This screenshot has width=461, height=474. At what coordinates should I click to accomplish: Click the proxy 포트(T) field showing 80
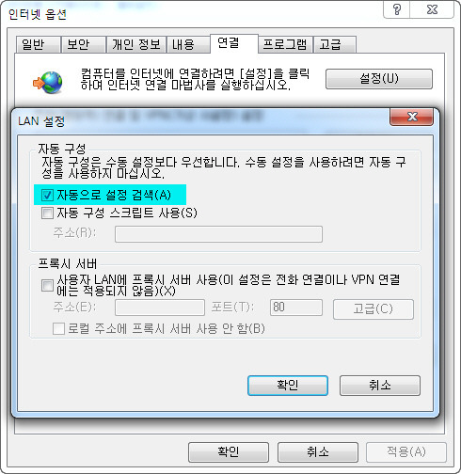[296, 308]
